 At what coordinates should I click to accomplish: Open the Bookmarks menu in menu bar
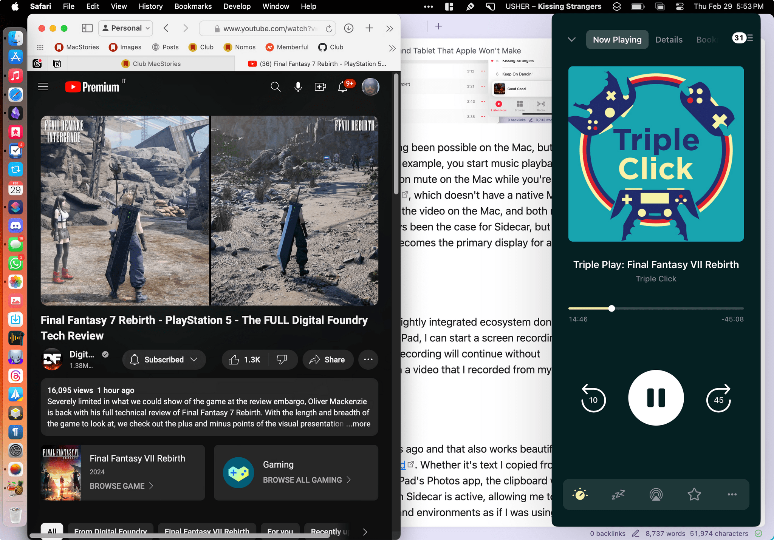point(193,6)
